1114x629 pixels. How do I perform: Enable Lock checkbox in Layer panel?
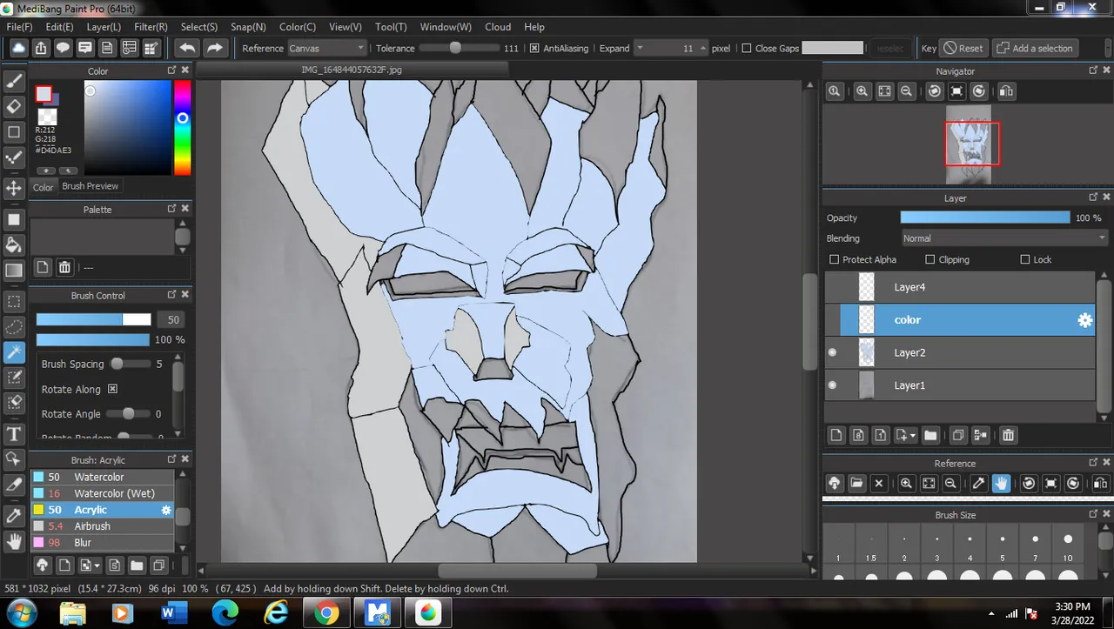tap(1025, 259)
